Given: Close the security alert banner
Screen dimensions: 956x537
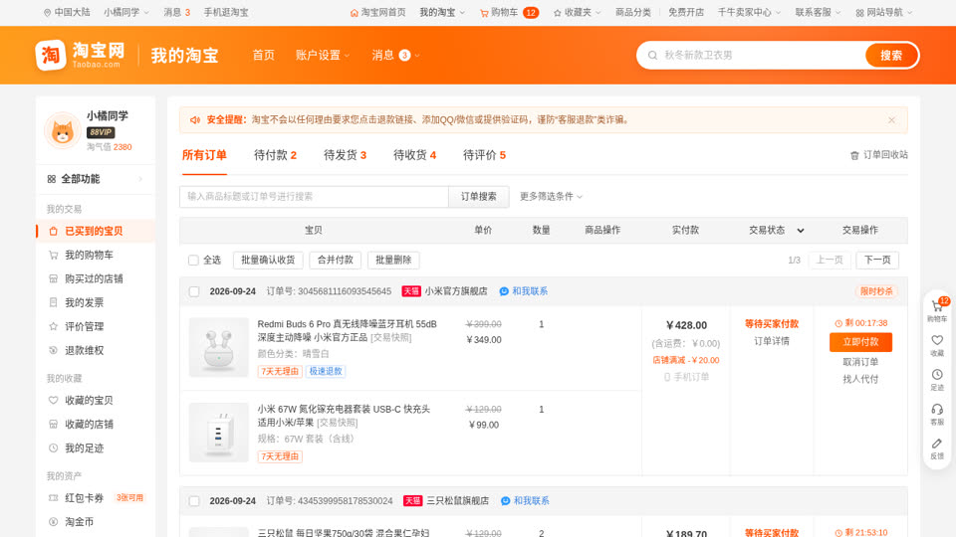Looking at the screenshot, I should coord(891,120).
